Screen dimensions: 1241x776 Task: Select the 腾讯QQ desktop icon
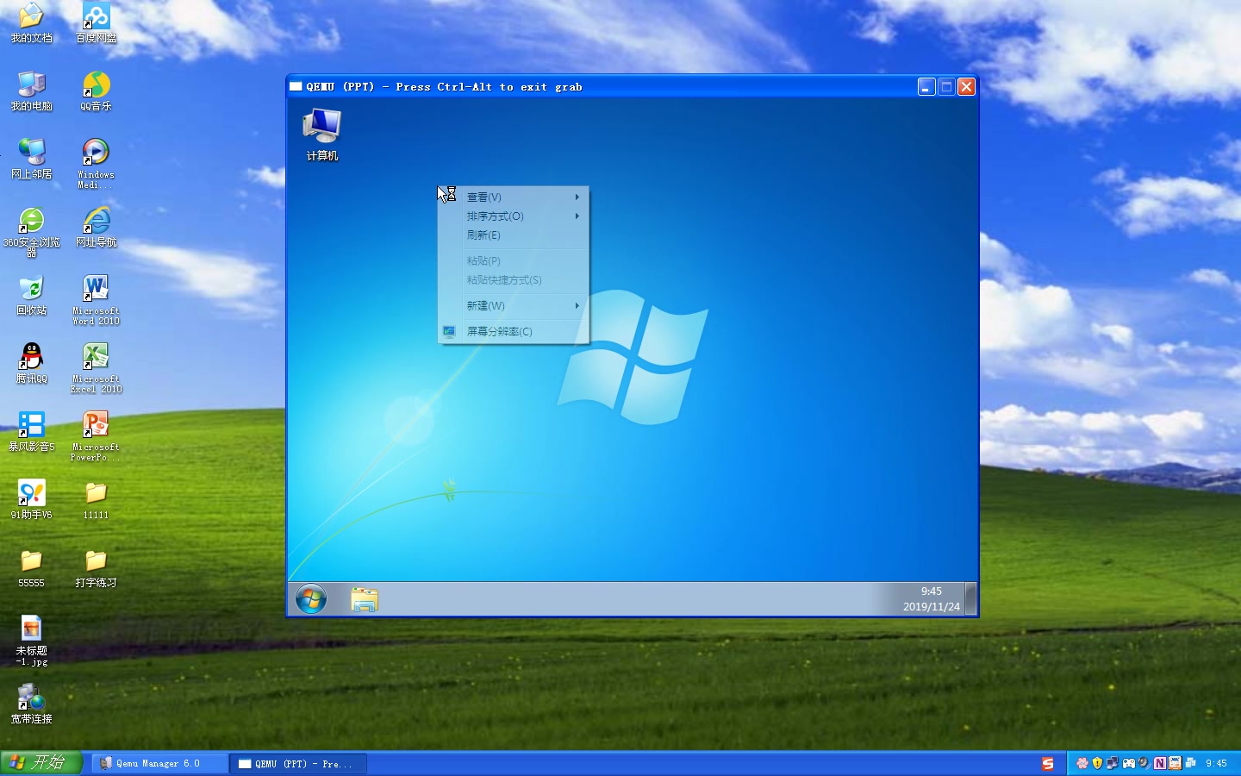(x=31, y=364)
